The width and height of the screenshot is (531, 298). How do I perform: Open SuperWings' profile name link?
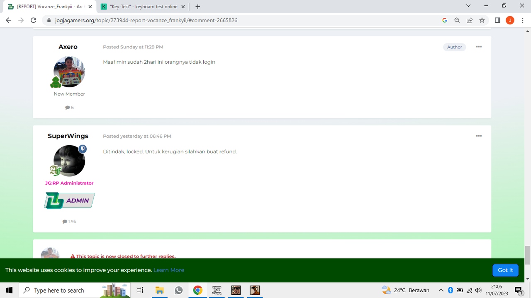tap(68, 136)
